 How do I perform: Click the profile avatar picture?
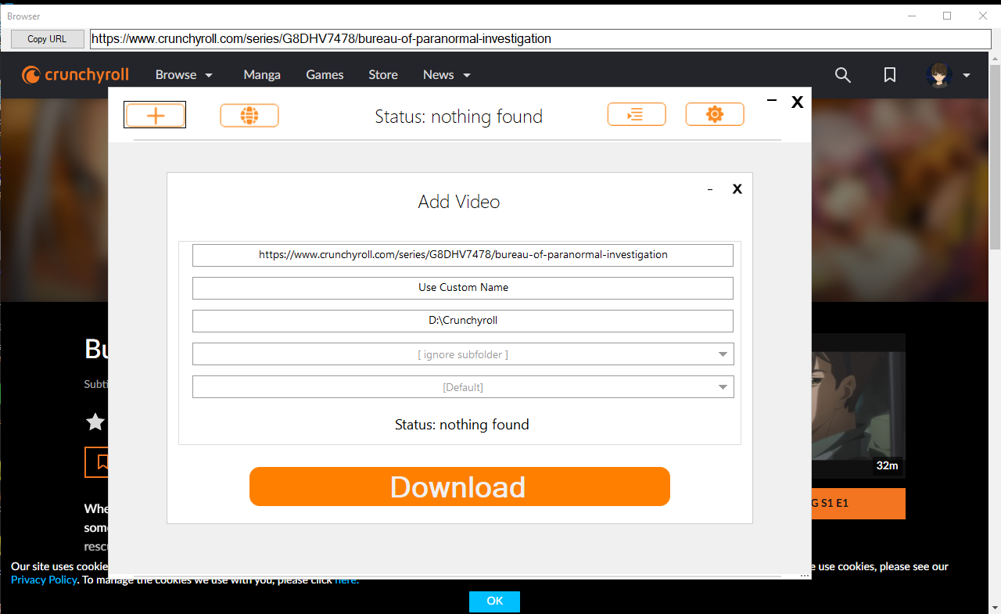pos(938,75)
